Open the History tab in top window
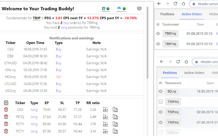The image size is (218, 136). [214, 14]
